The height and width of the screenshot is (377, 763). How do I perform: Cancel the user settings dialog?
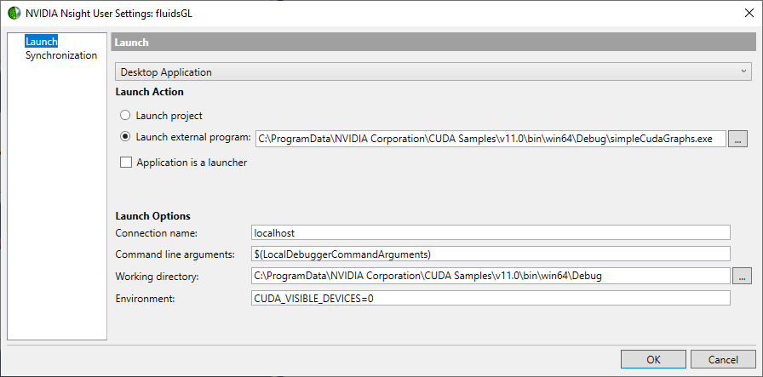tap(723, 359)
